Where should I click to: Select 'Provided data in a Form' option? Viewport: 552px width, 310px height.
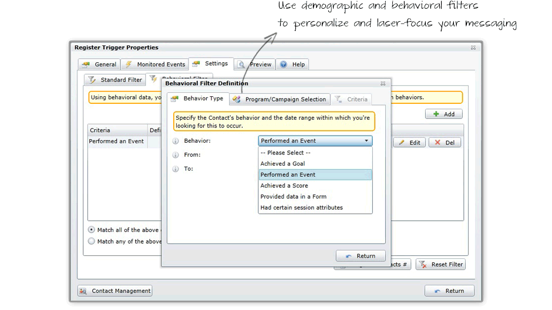click(293, 197)
